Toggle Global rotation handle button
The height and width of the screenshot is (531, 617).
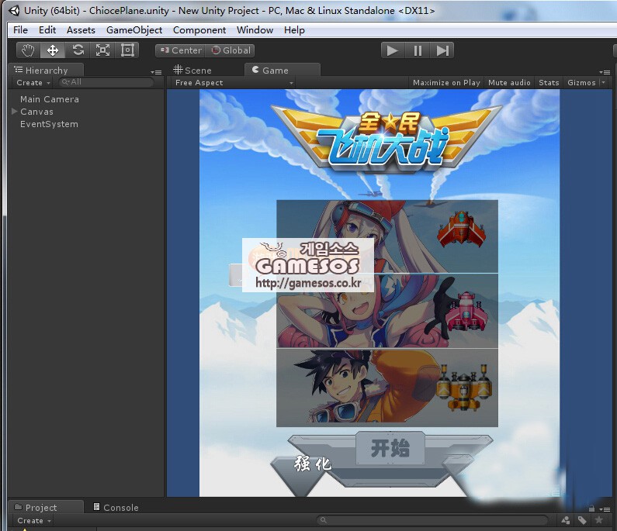click(x=231, y=50)
